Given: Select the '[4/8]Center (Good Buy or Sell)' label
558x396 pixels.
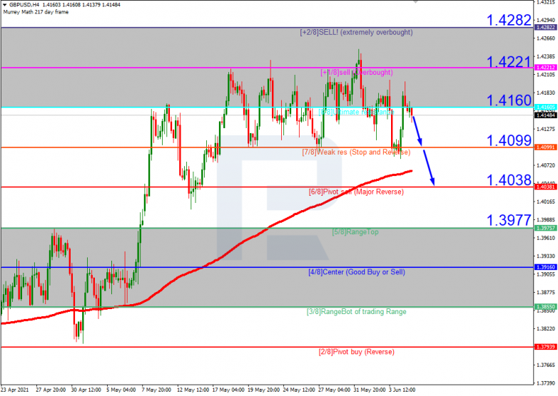Looking at the screenshot, I should coord(357,272).
